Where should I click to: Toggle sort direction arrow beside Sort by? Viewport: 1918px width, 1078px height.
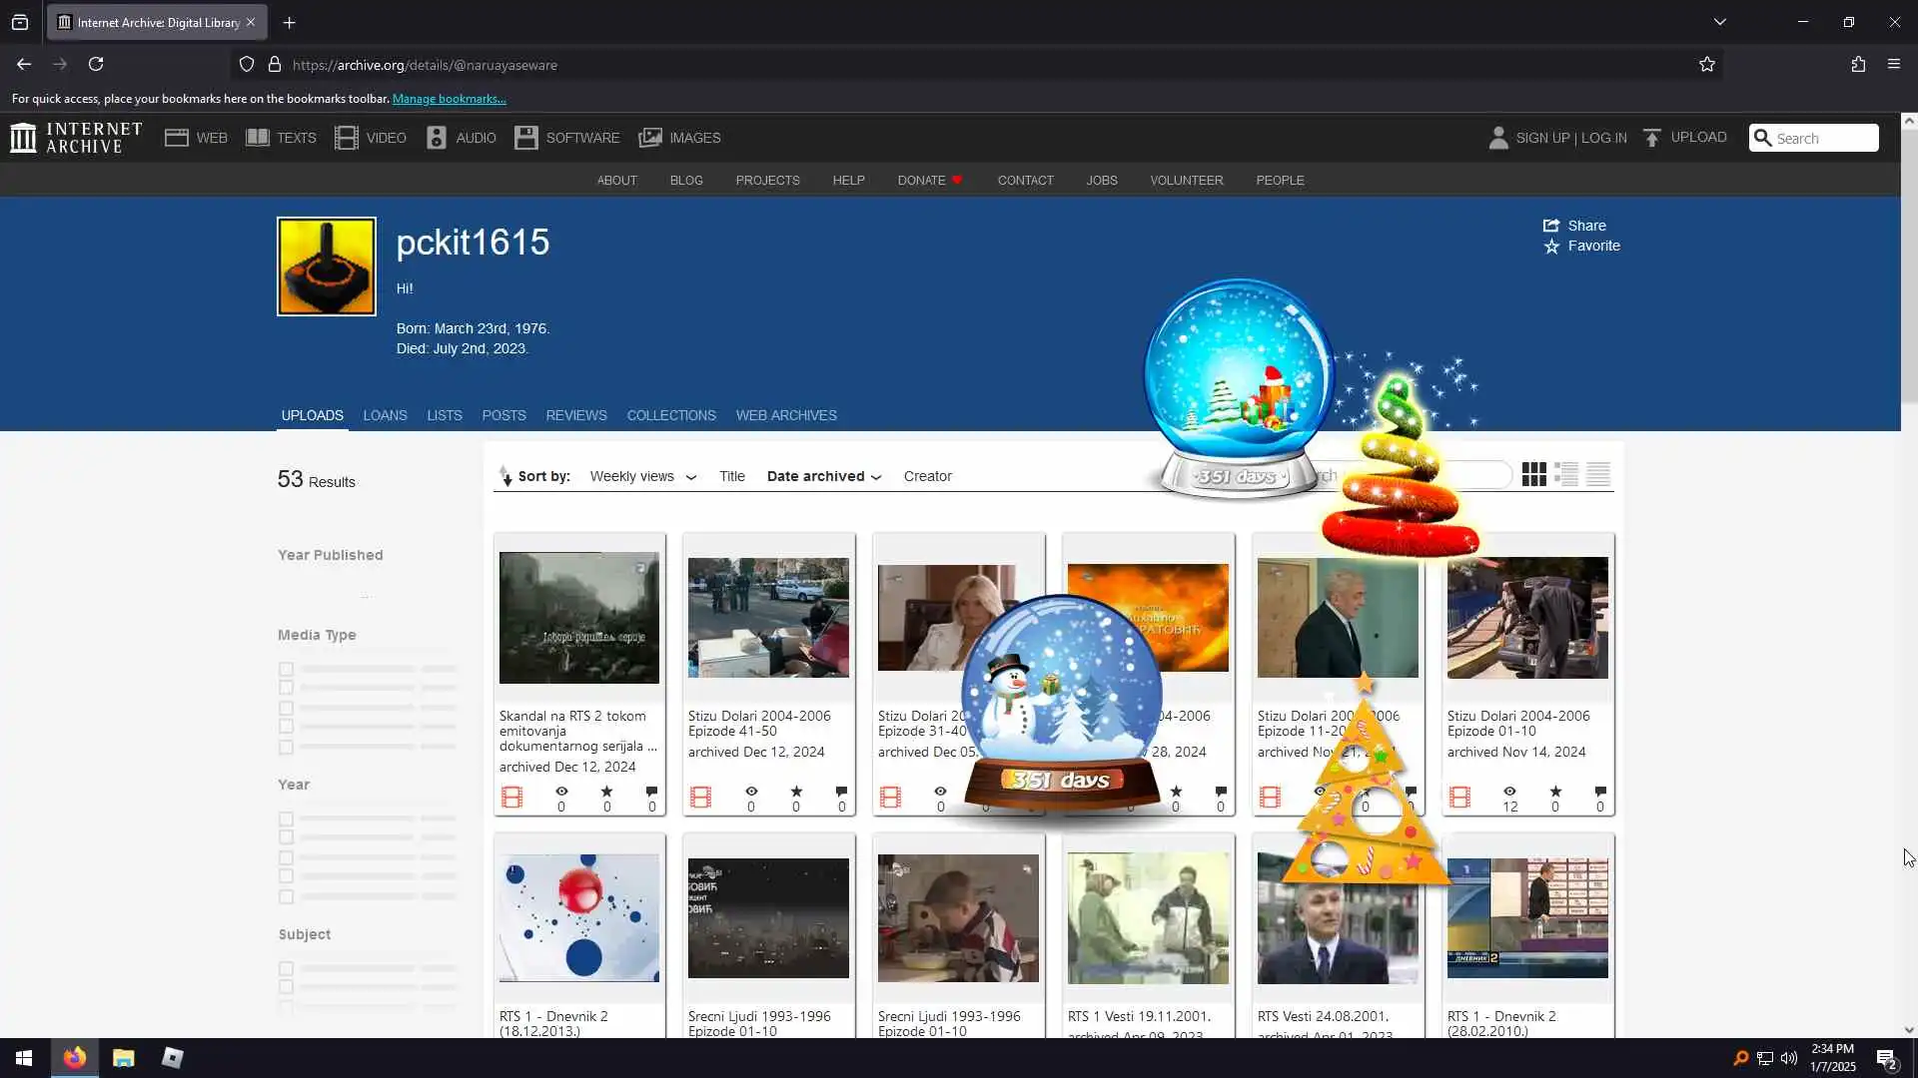pos(505,476)
